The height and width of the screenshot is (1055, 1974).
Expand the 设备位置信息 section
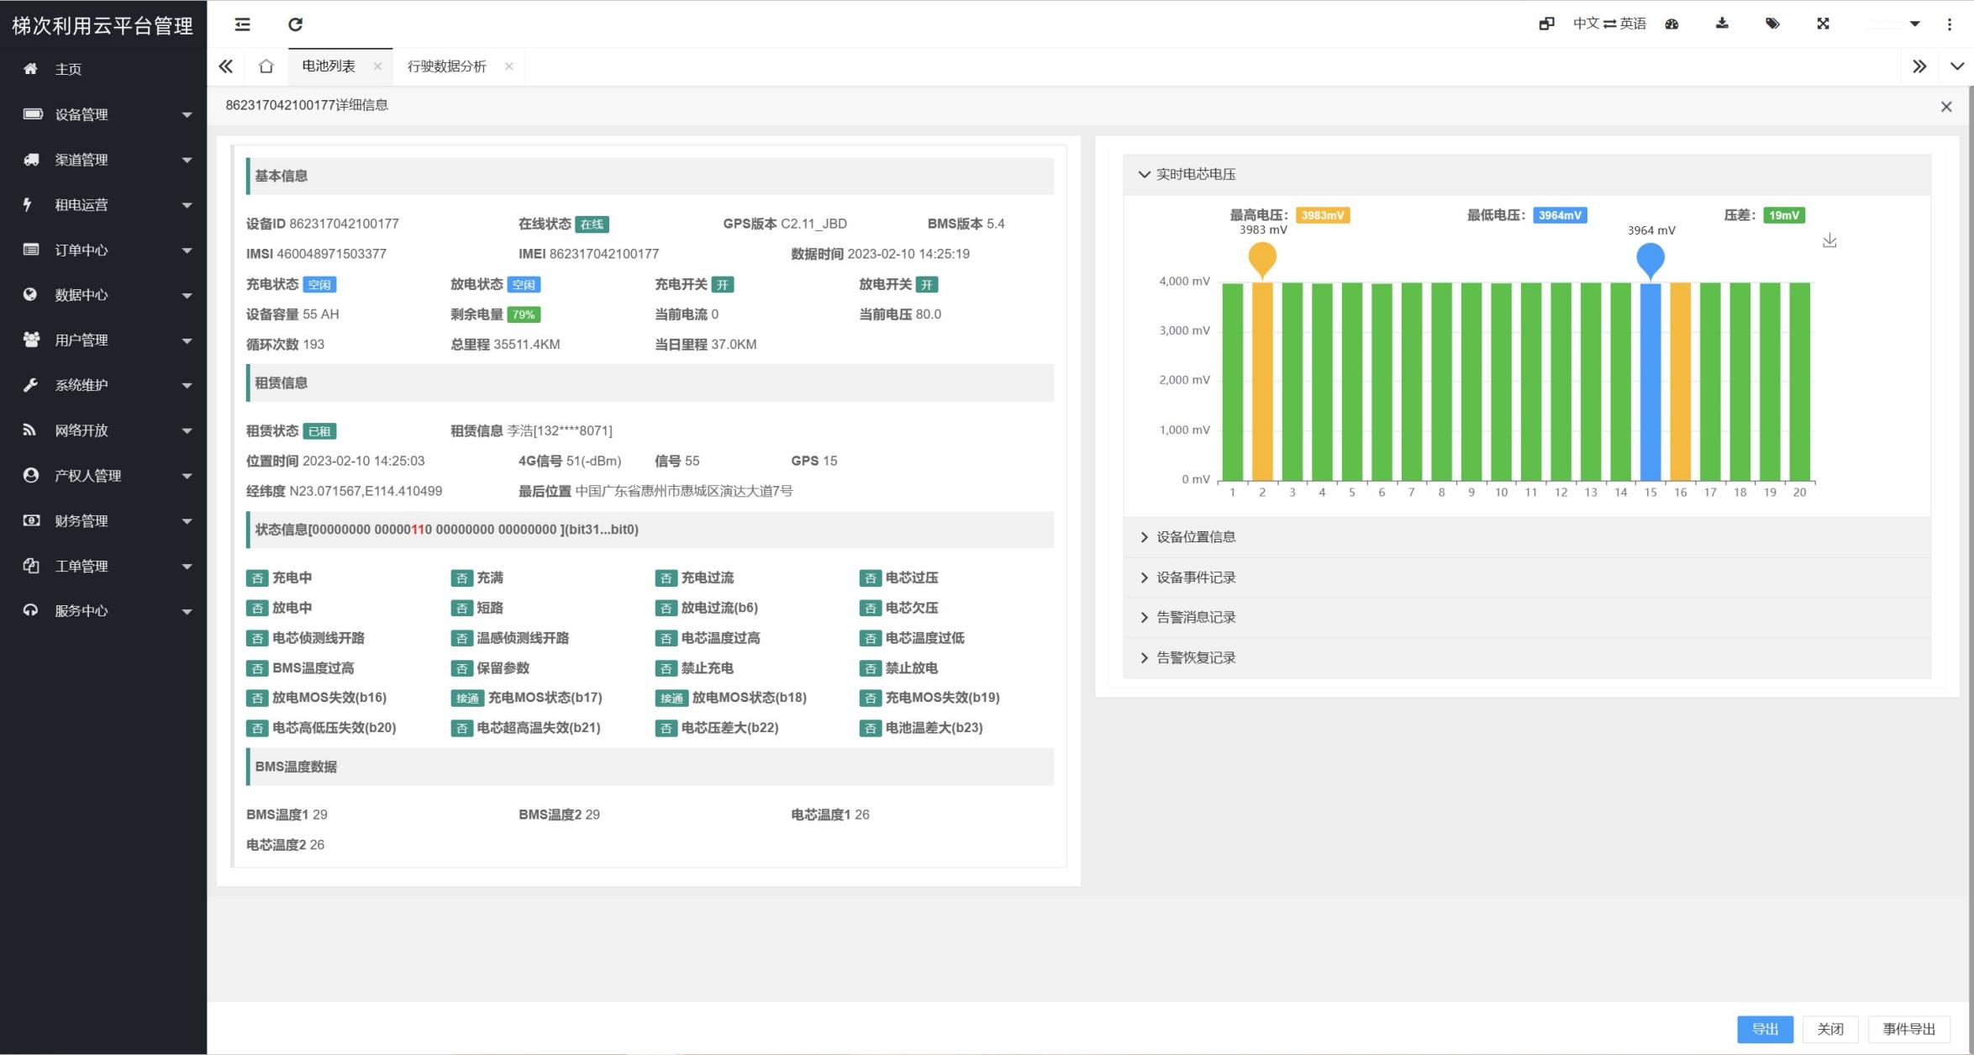[x=1527, y=537]
